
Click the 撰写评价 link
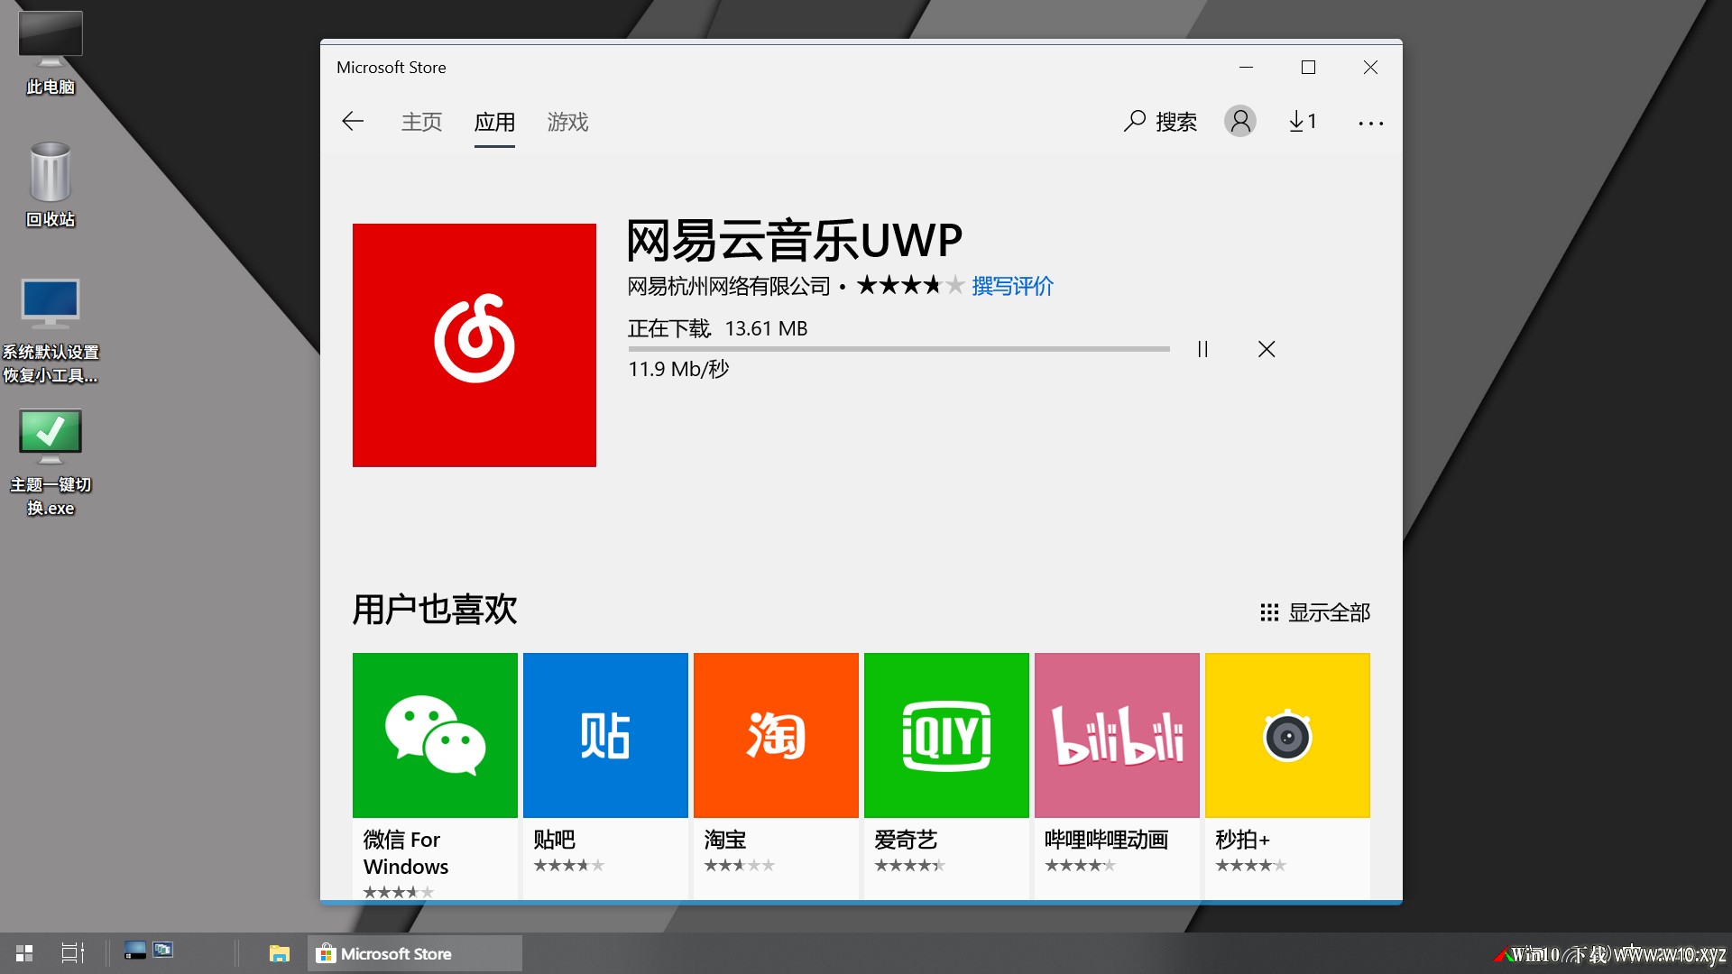coord(1012,286)
